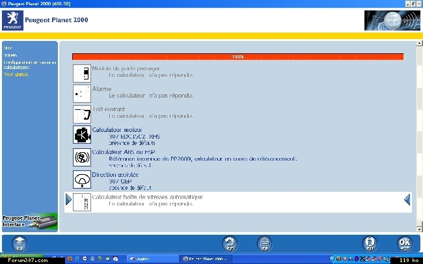
Task: Click 'Test global' in left sidebar
Action: (16, 74)
